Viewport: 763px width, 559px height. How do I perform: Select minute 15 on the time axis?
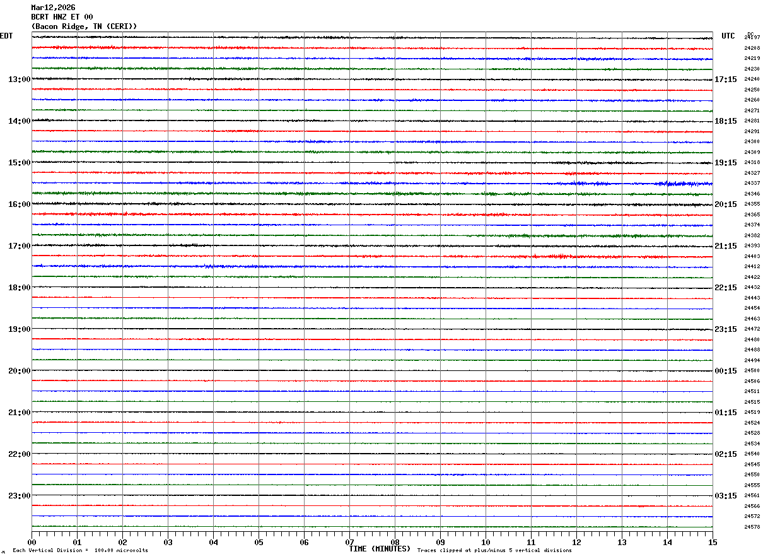(x=713, y=542)
